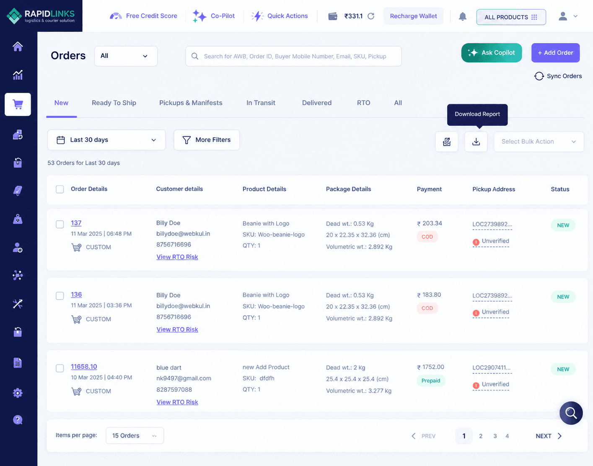Click the Ask Copilot button
The height and width of the screenshot is (466, 593).
pos(492,53)
